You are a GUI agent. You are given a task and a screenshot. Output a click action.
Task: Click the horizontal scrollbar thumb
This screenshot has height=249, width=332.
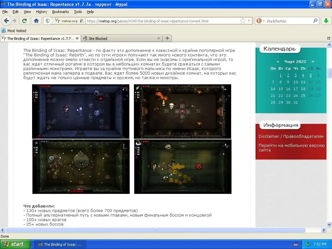(155, 230)
